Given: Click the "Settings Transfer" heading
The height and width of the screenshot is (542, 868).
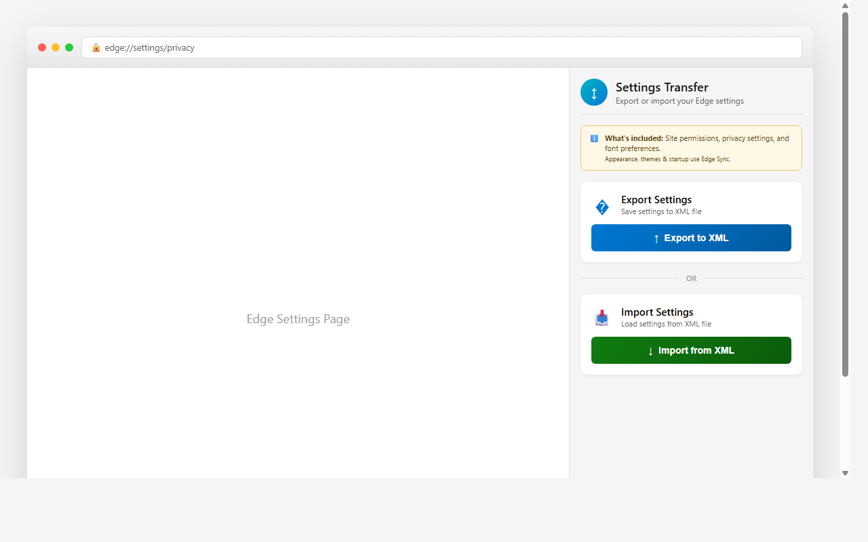Looking at the screenshot, I should pos(662,87).
